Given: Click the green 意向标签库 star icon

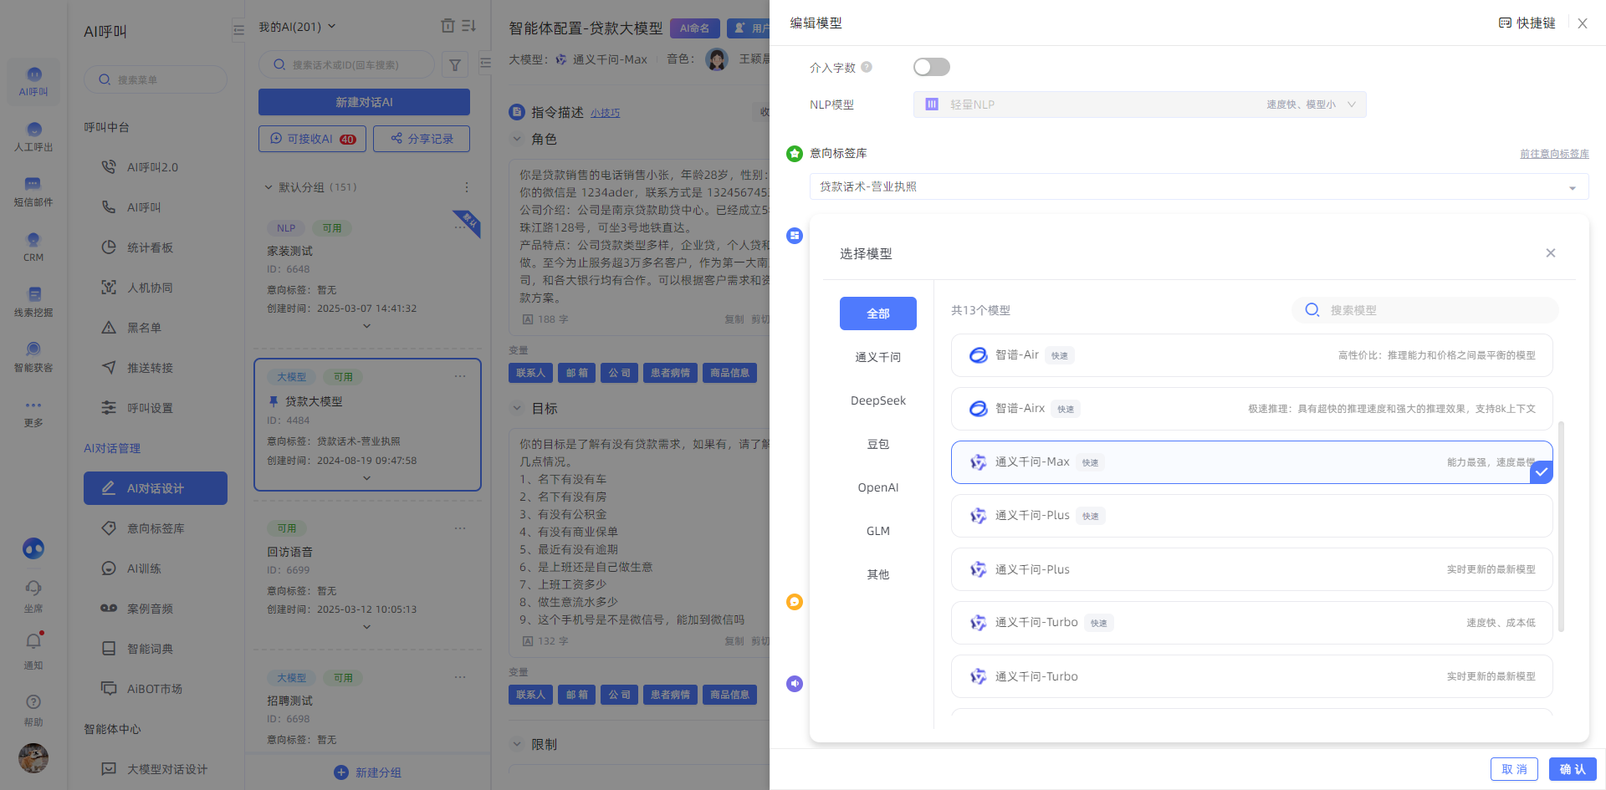Looking at the screenshot, I should coord(795,154).
